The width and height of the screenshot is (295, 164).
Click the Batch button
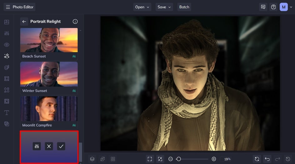[184, 7]
